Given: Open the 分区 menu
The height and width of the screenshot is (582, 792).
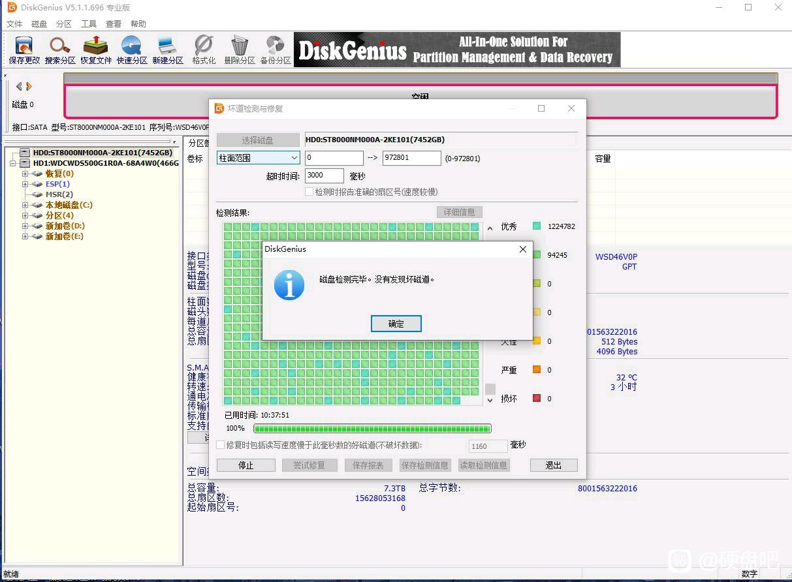Looking at the screenshot, I should point(64,24).
